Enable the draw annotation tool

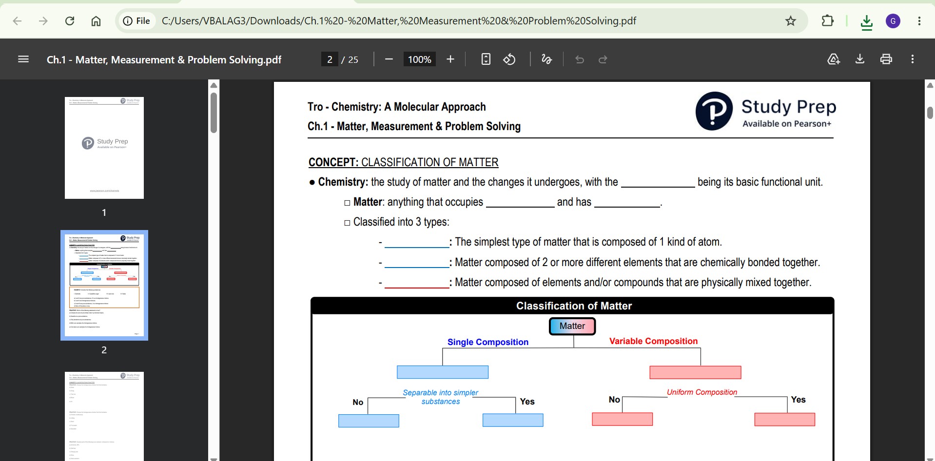pyautogui.click(x=546, y=59)
